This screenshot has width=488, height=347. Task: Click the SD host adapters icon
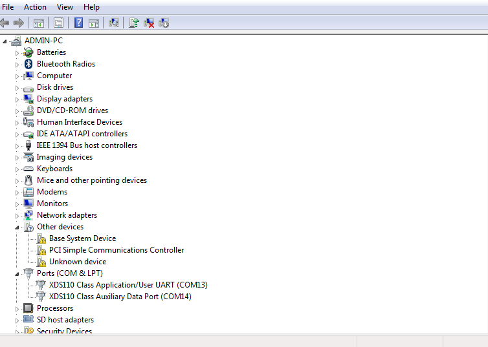tap(28, 319)
